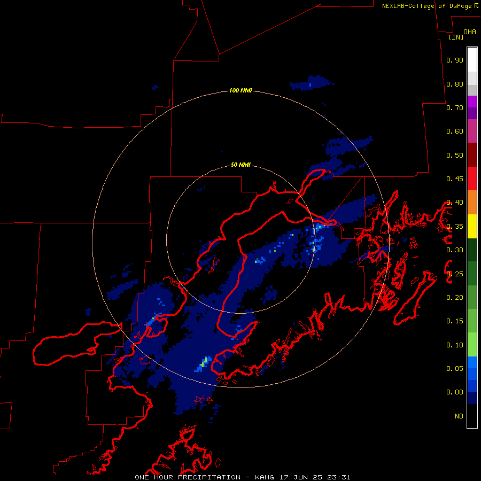481x481 pixels.
Task: Pick the pink swatch beside 0.60
Action: [472, 131]
